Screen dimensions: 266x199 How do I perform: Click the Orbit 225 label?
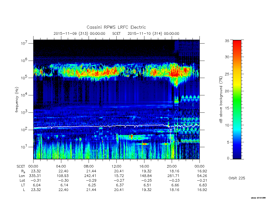coord(237,178)
